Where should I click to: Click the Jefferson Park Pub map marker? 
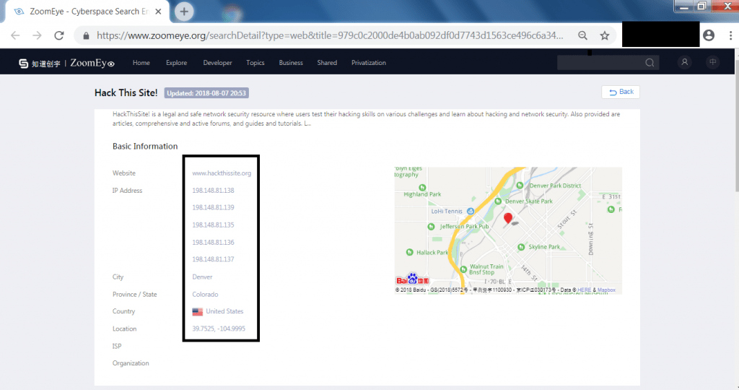tap(431, 227)
